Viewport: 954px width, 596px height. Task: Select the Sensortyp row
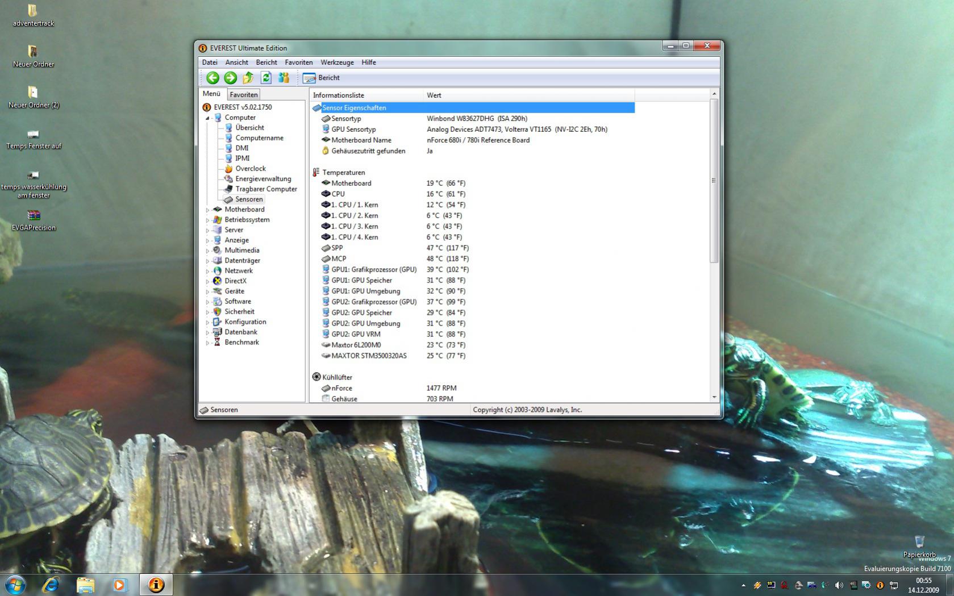coord(473,119)
